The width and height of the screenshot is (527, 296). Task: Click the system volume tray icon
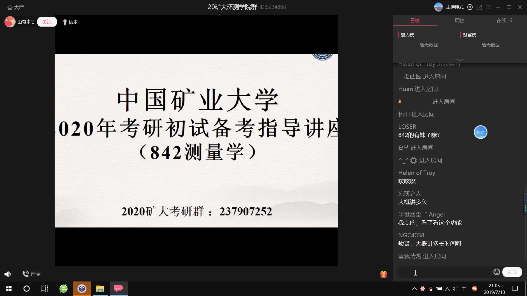click(455, 289)
